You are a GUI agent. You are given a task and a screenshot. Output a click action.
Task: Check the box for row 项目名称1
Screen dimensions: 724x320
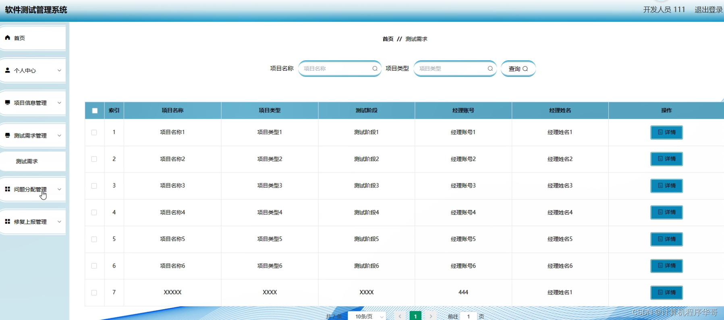coord(94,132)
